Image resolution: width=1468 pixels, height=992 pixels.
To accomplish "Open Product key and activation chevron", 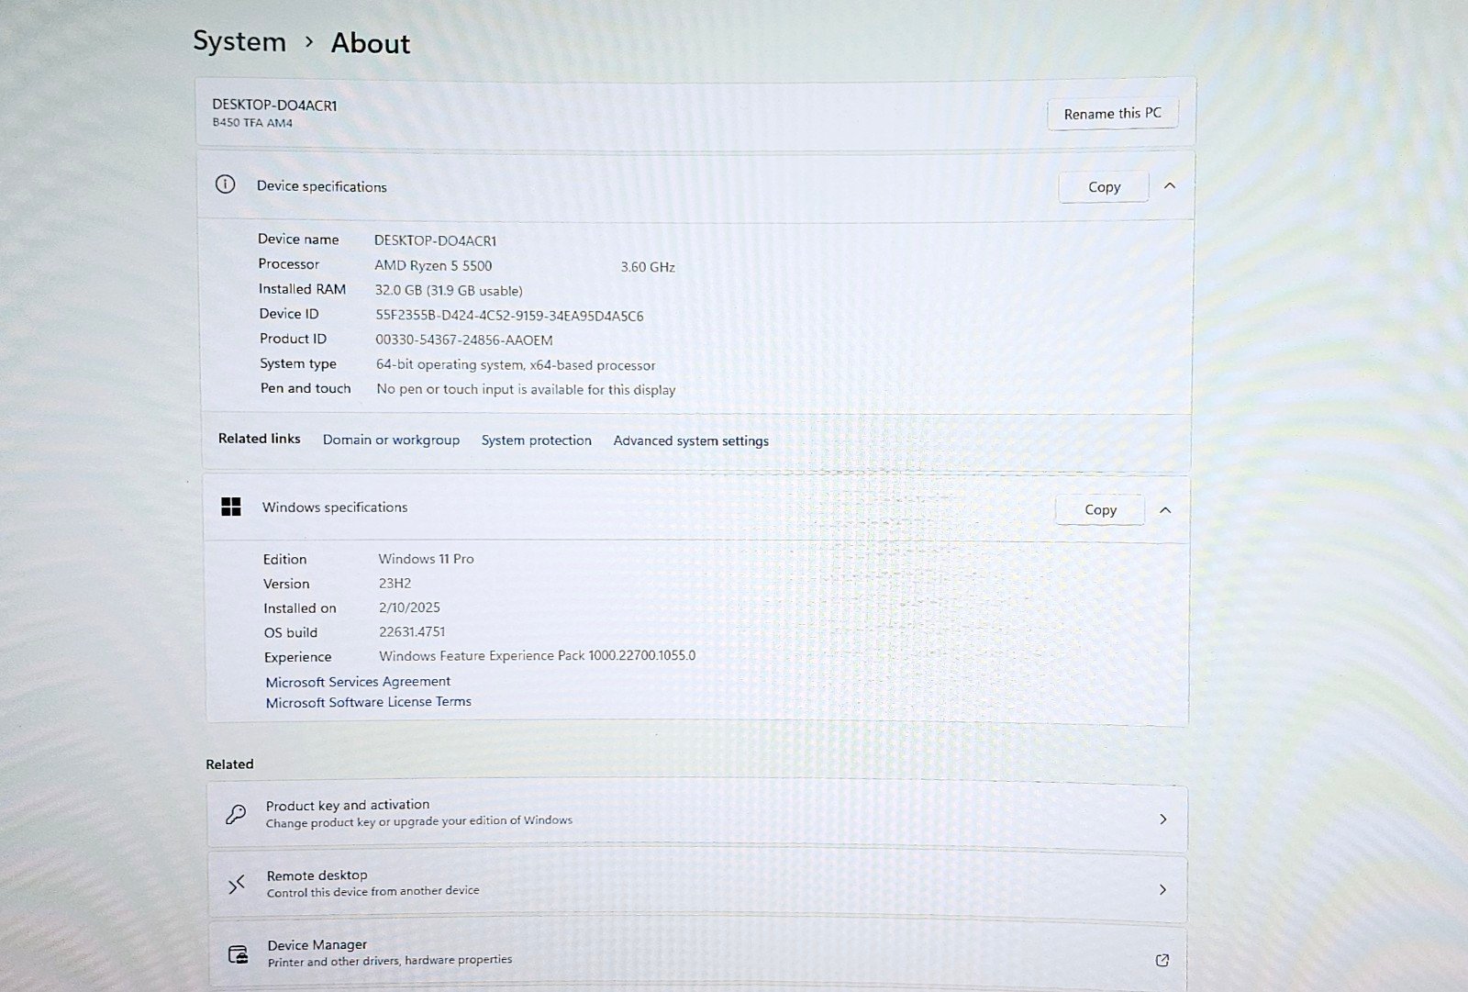I will (x=1162, y=819).
